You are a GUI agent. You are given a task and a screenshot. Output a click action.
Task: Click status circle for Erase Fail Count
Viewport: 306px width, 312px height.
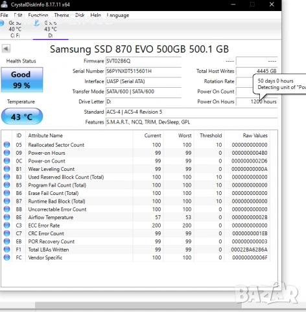7,193
